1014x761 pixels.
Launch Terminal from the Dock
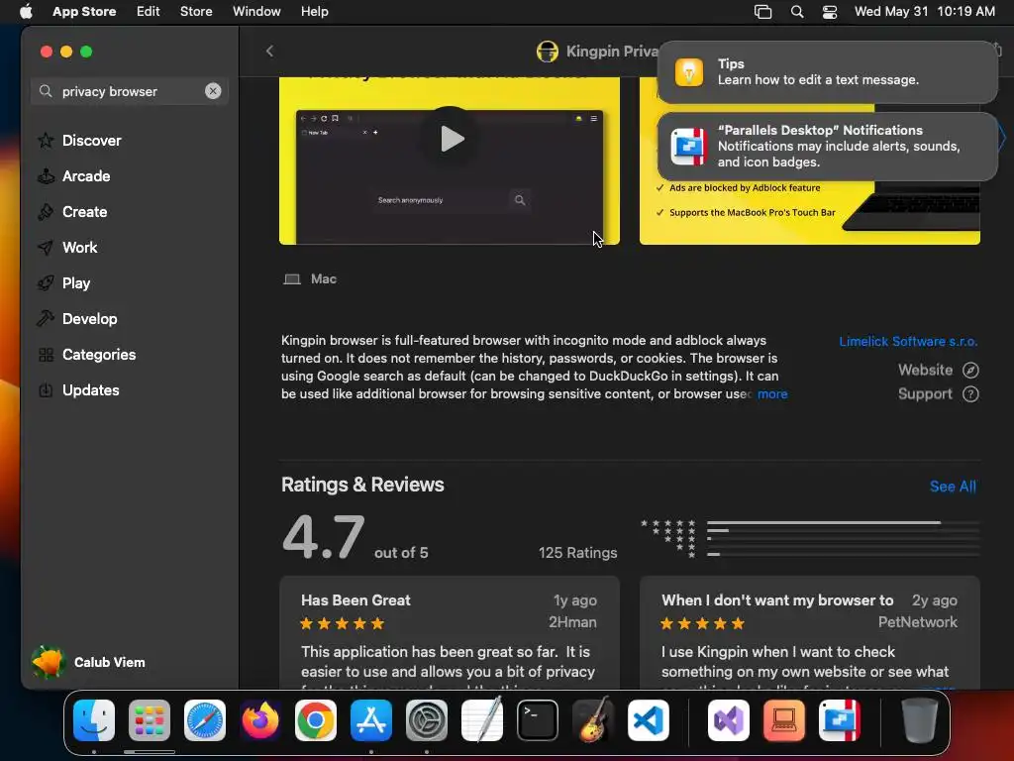pos(538,720)
